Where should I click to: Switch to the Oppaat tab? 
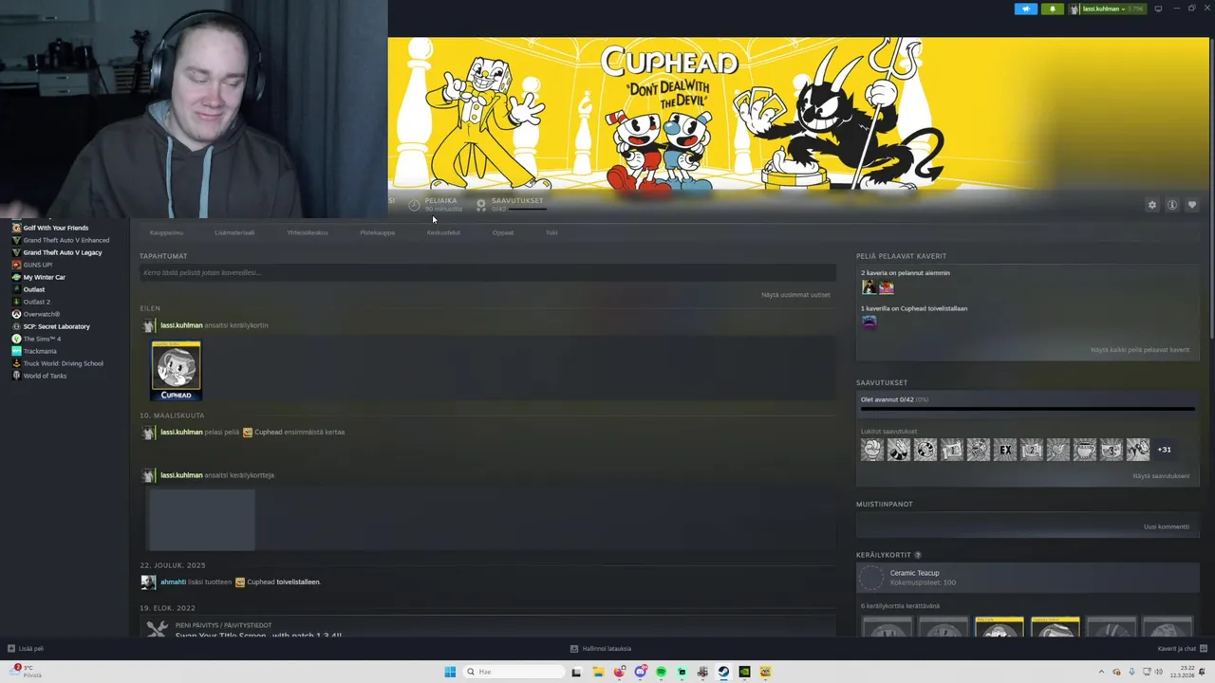pyautogui.click(x=503, y=232)
